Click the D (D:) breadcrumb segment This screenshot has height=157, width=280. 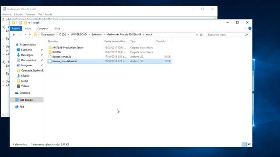point(63,34)
